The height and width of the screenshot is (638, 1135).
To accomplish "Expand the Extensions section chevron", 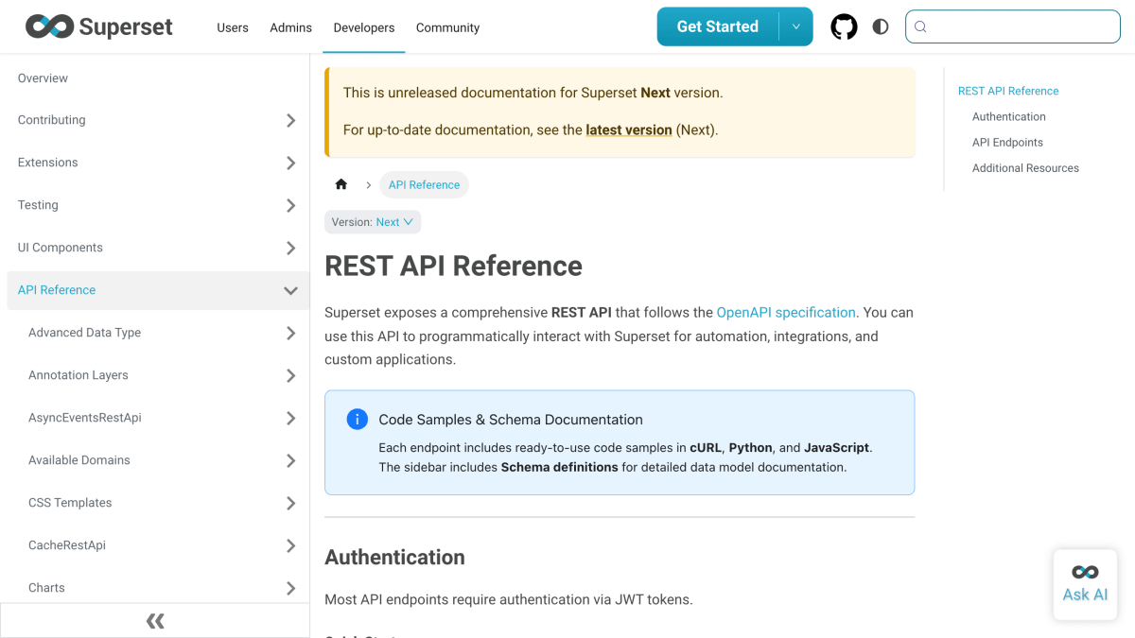I will (290, 163).
